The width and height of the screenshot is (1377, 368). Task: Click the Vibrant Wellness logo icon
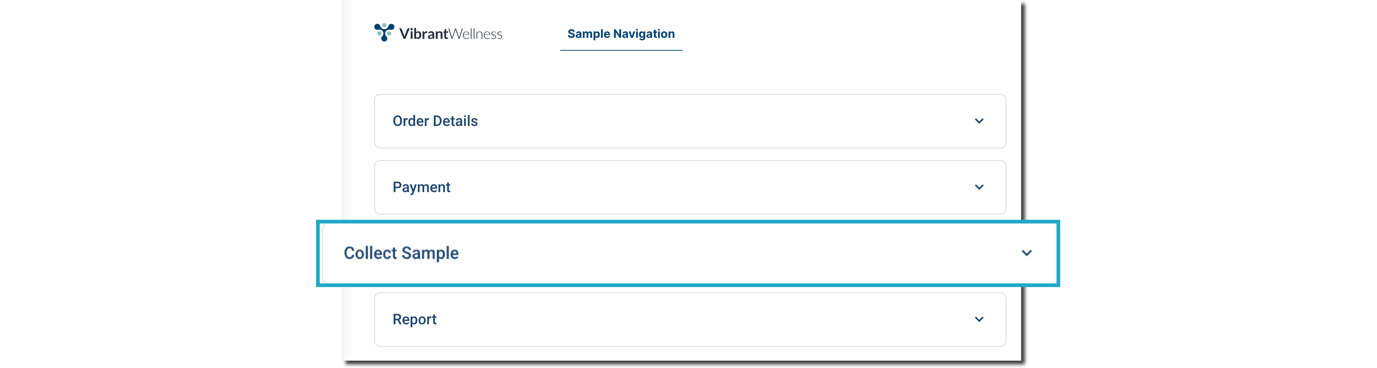tap(384, 32)
